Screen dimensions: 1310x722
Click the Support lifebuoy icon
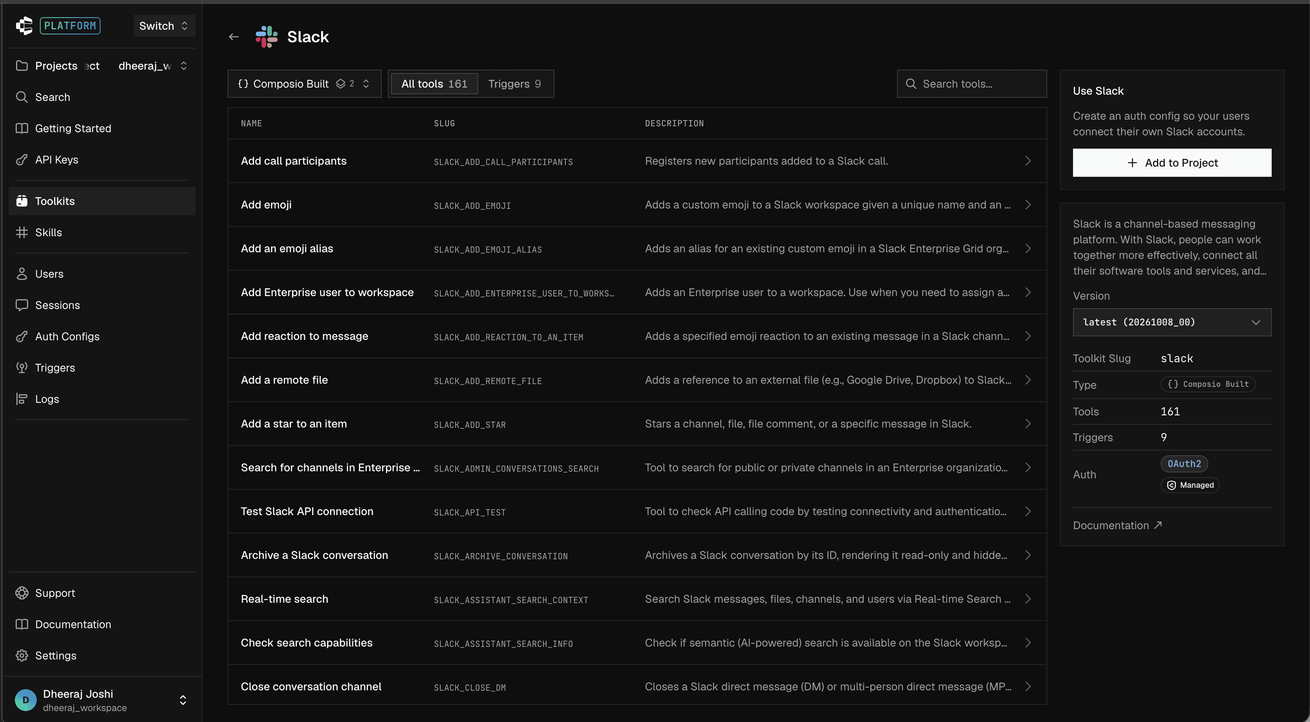(22, 593)
